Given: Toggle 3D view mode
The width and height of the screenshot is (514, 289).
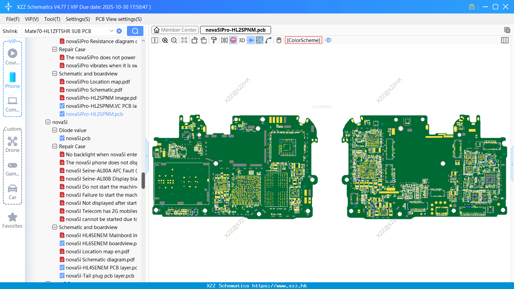Looking at the screenshot, I should pos(242,40).
